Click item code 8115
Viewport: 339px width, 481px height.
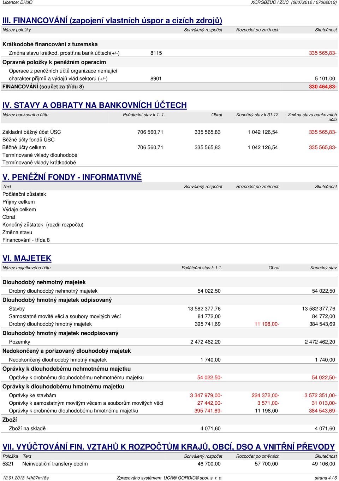156,53
